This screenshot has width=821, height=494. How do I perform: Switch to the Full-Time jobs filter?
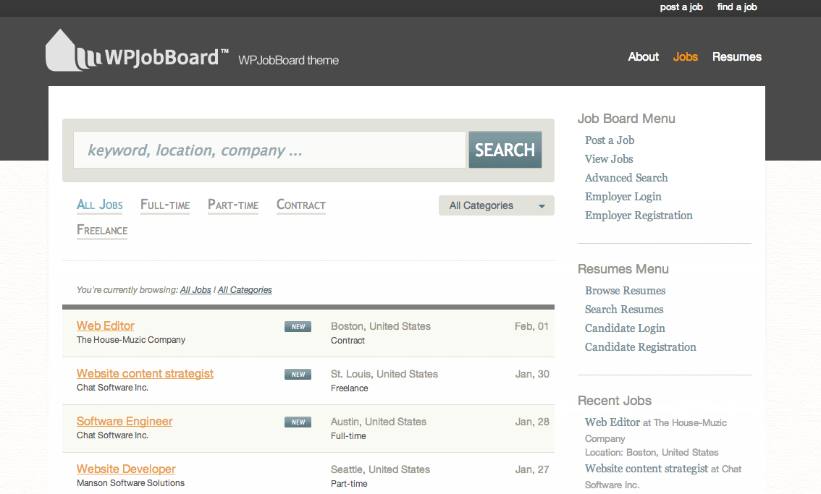click(165, 205)
